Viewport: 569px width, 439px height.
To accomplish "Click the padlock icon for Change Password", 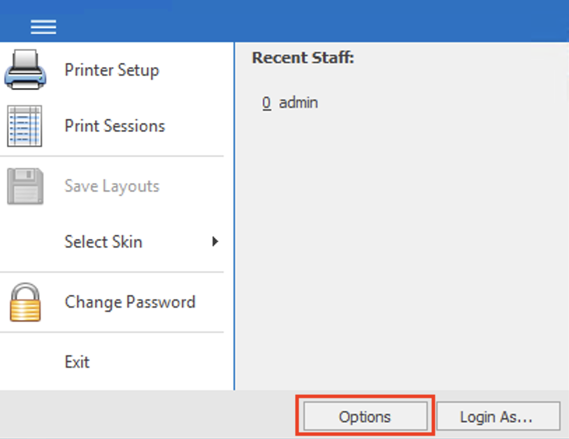I will point(26,301).
